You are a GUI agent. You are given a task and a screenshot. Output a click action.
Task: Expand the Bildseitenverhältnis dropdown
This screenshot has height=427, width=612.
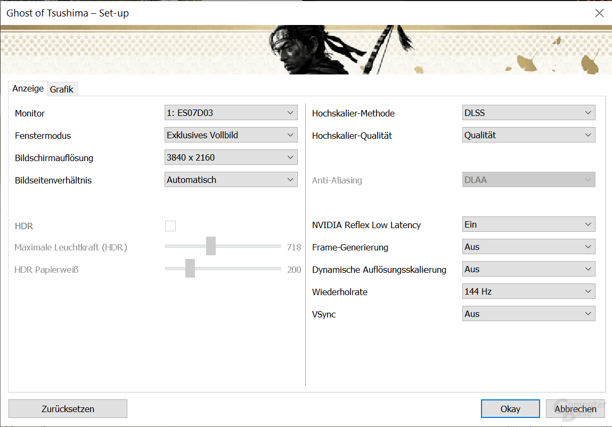(x=231, y=180)
